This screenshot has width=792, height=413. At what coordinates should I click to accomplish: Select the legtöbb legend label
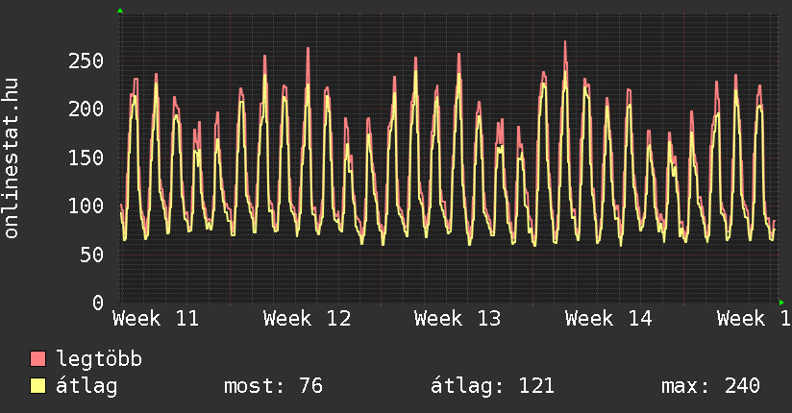[x=99, y=359]
